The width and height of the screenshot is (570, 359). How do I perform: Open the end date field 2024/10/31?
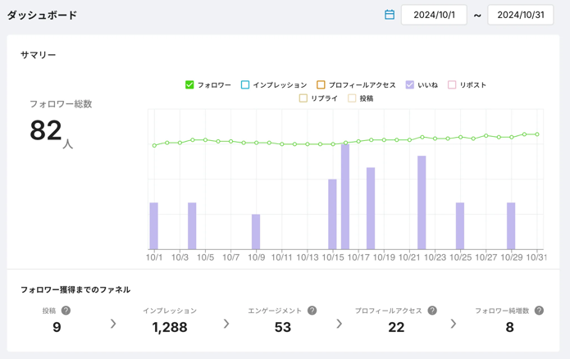520,15
